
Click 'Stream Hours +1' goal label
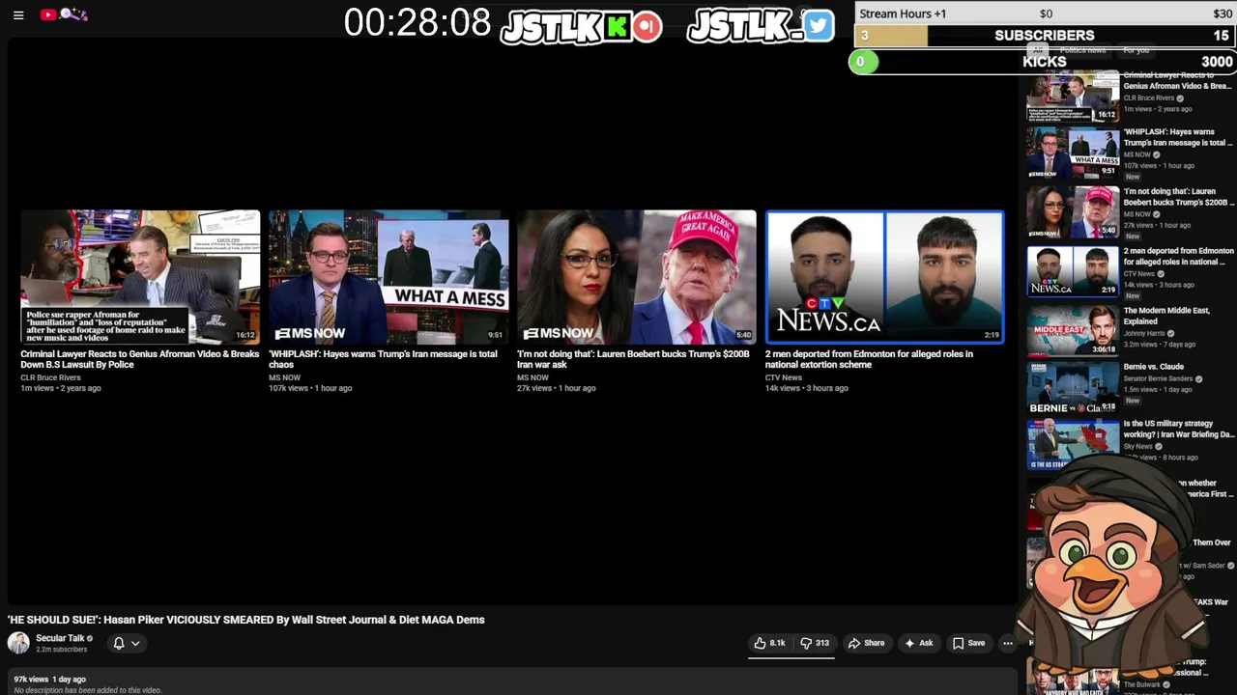click(903, 14)
